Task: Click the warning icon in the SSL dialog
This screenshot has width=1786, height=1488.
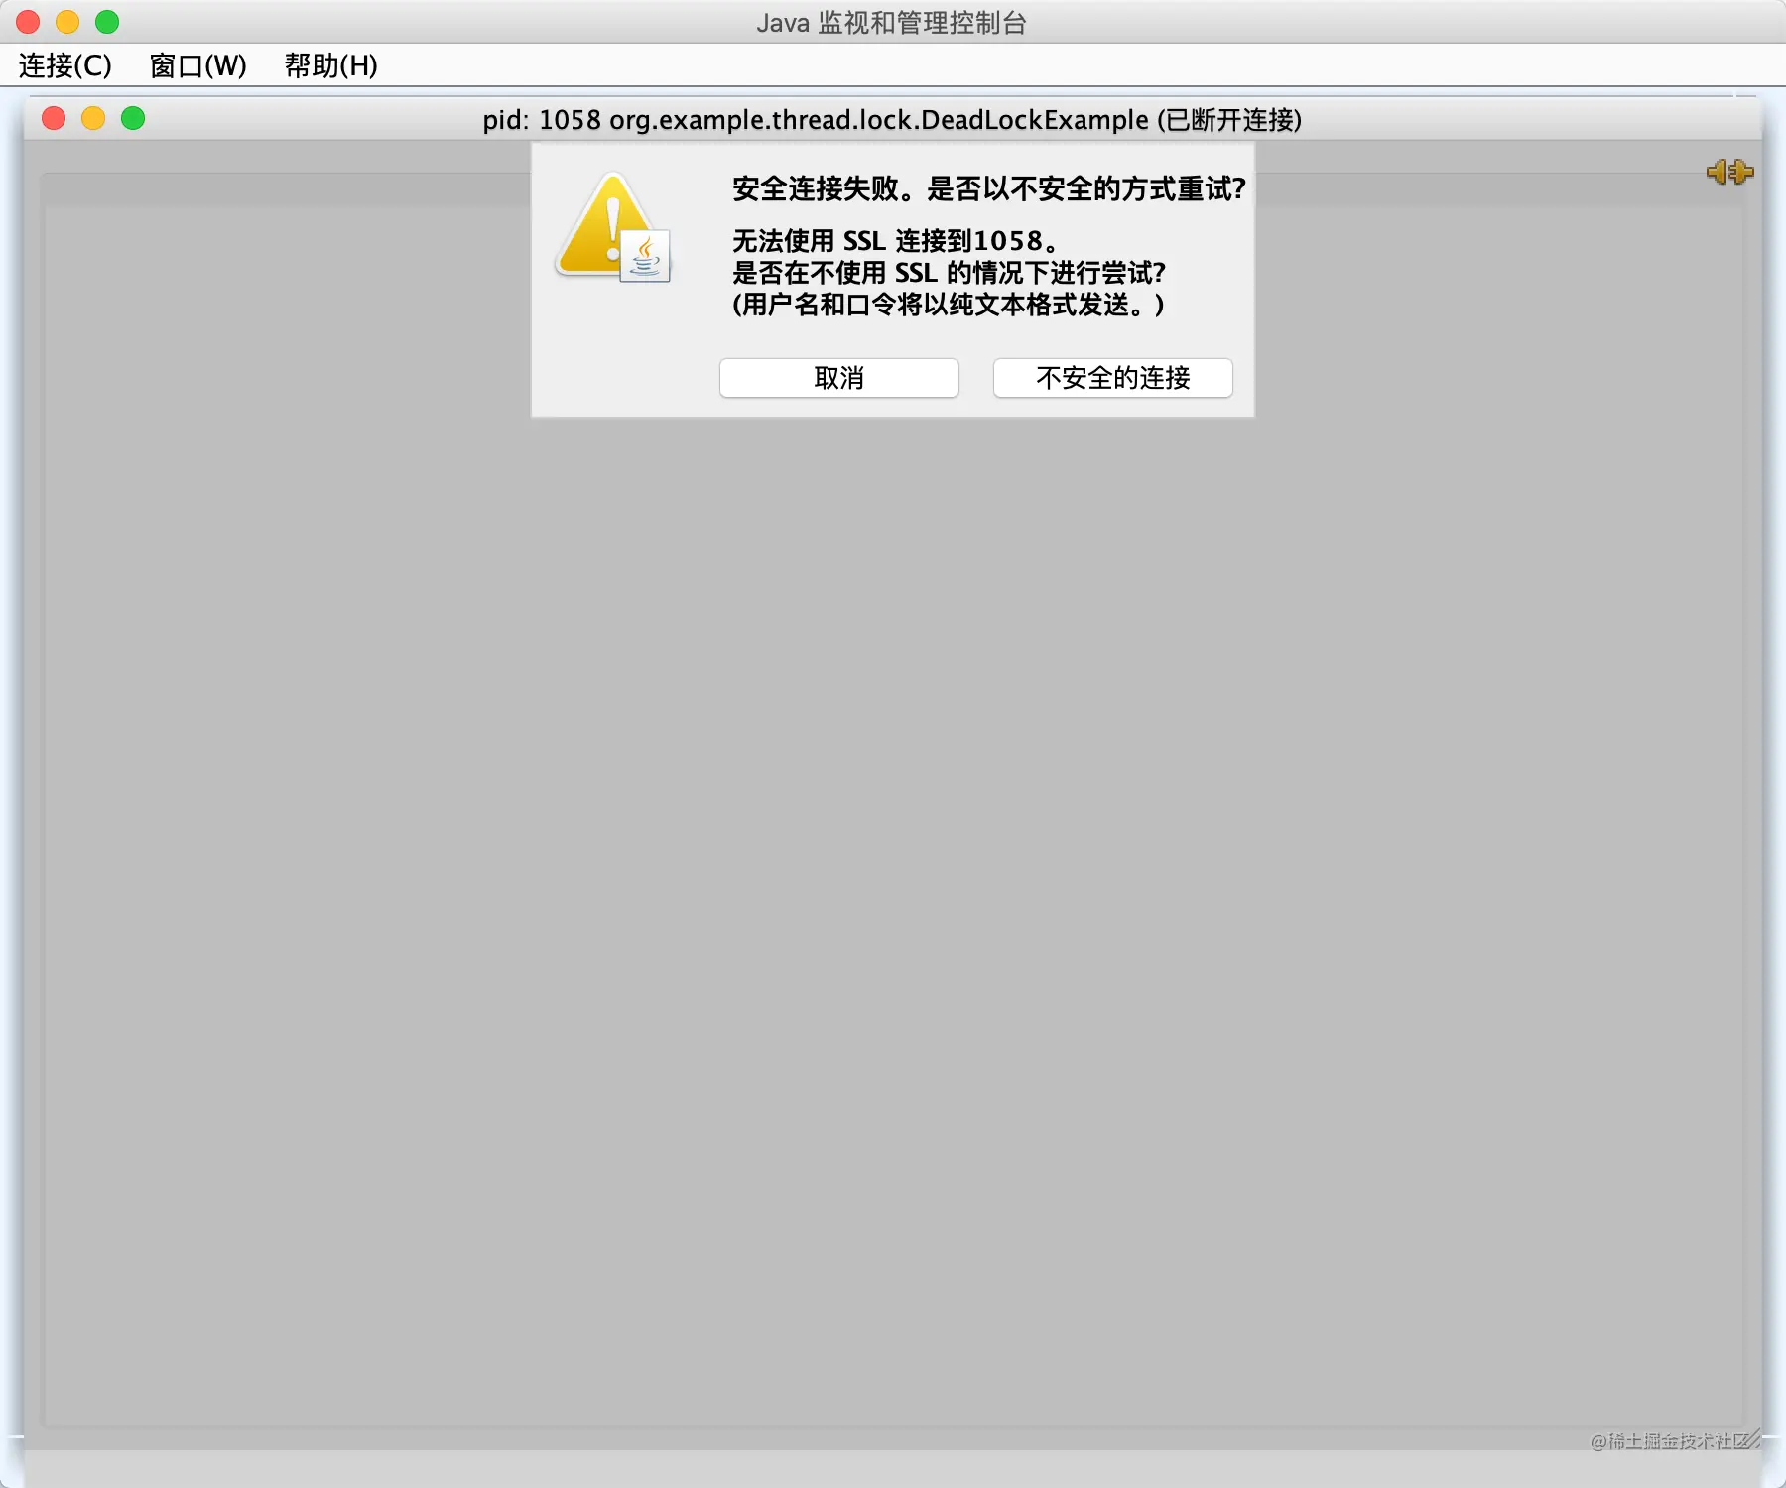Action: tap(613, 228)
